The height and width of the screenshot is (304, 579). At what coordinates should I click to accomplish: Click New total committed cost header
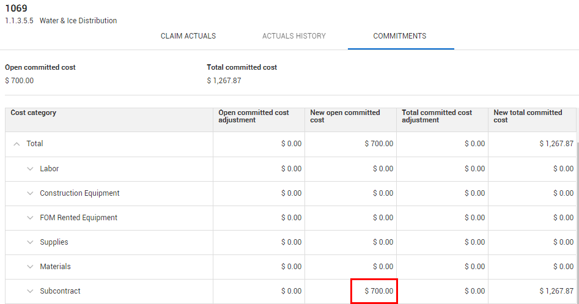pos(528,116)
